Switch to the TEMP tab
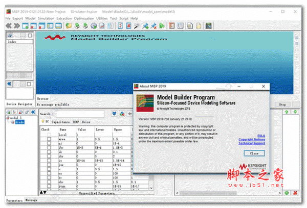 point(76,122)
